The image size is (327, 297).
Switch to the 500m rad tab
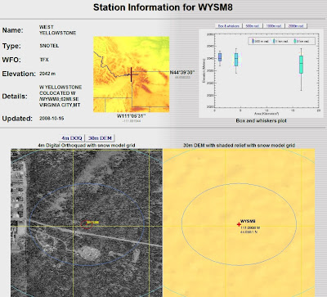(x=253, y=25)
